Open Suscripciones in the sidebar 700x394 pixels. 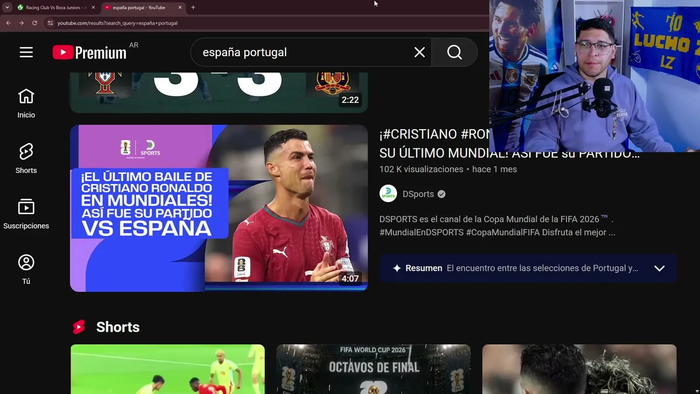(x=26, y=214)
